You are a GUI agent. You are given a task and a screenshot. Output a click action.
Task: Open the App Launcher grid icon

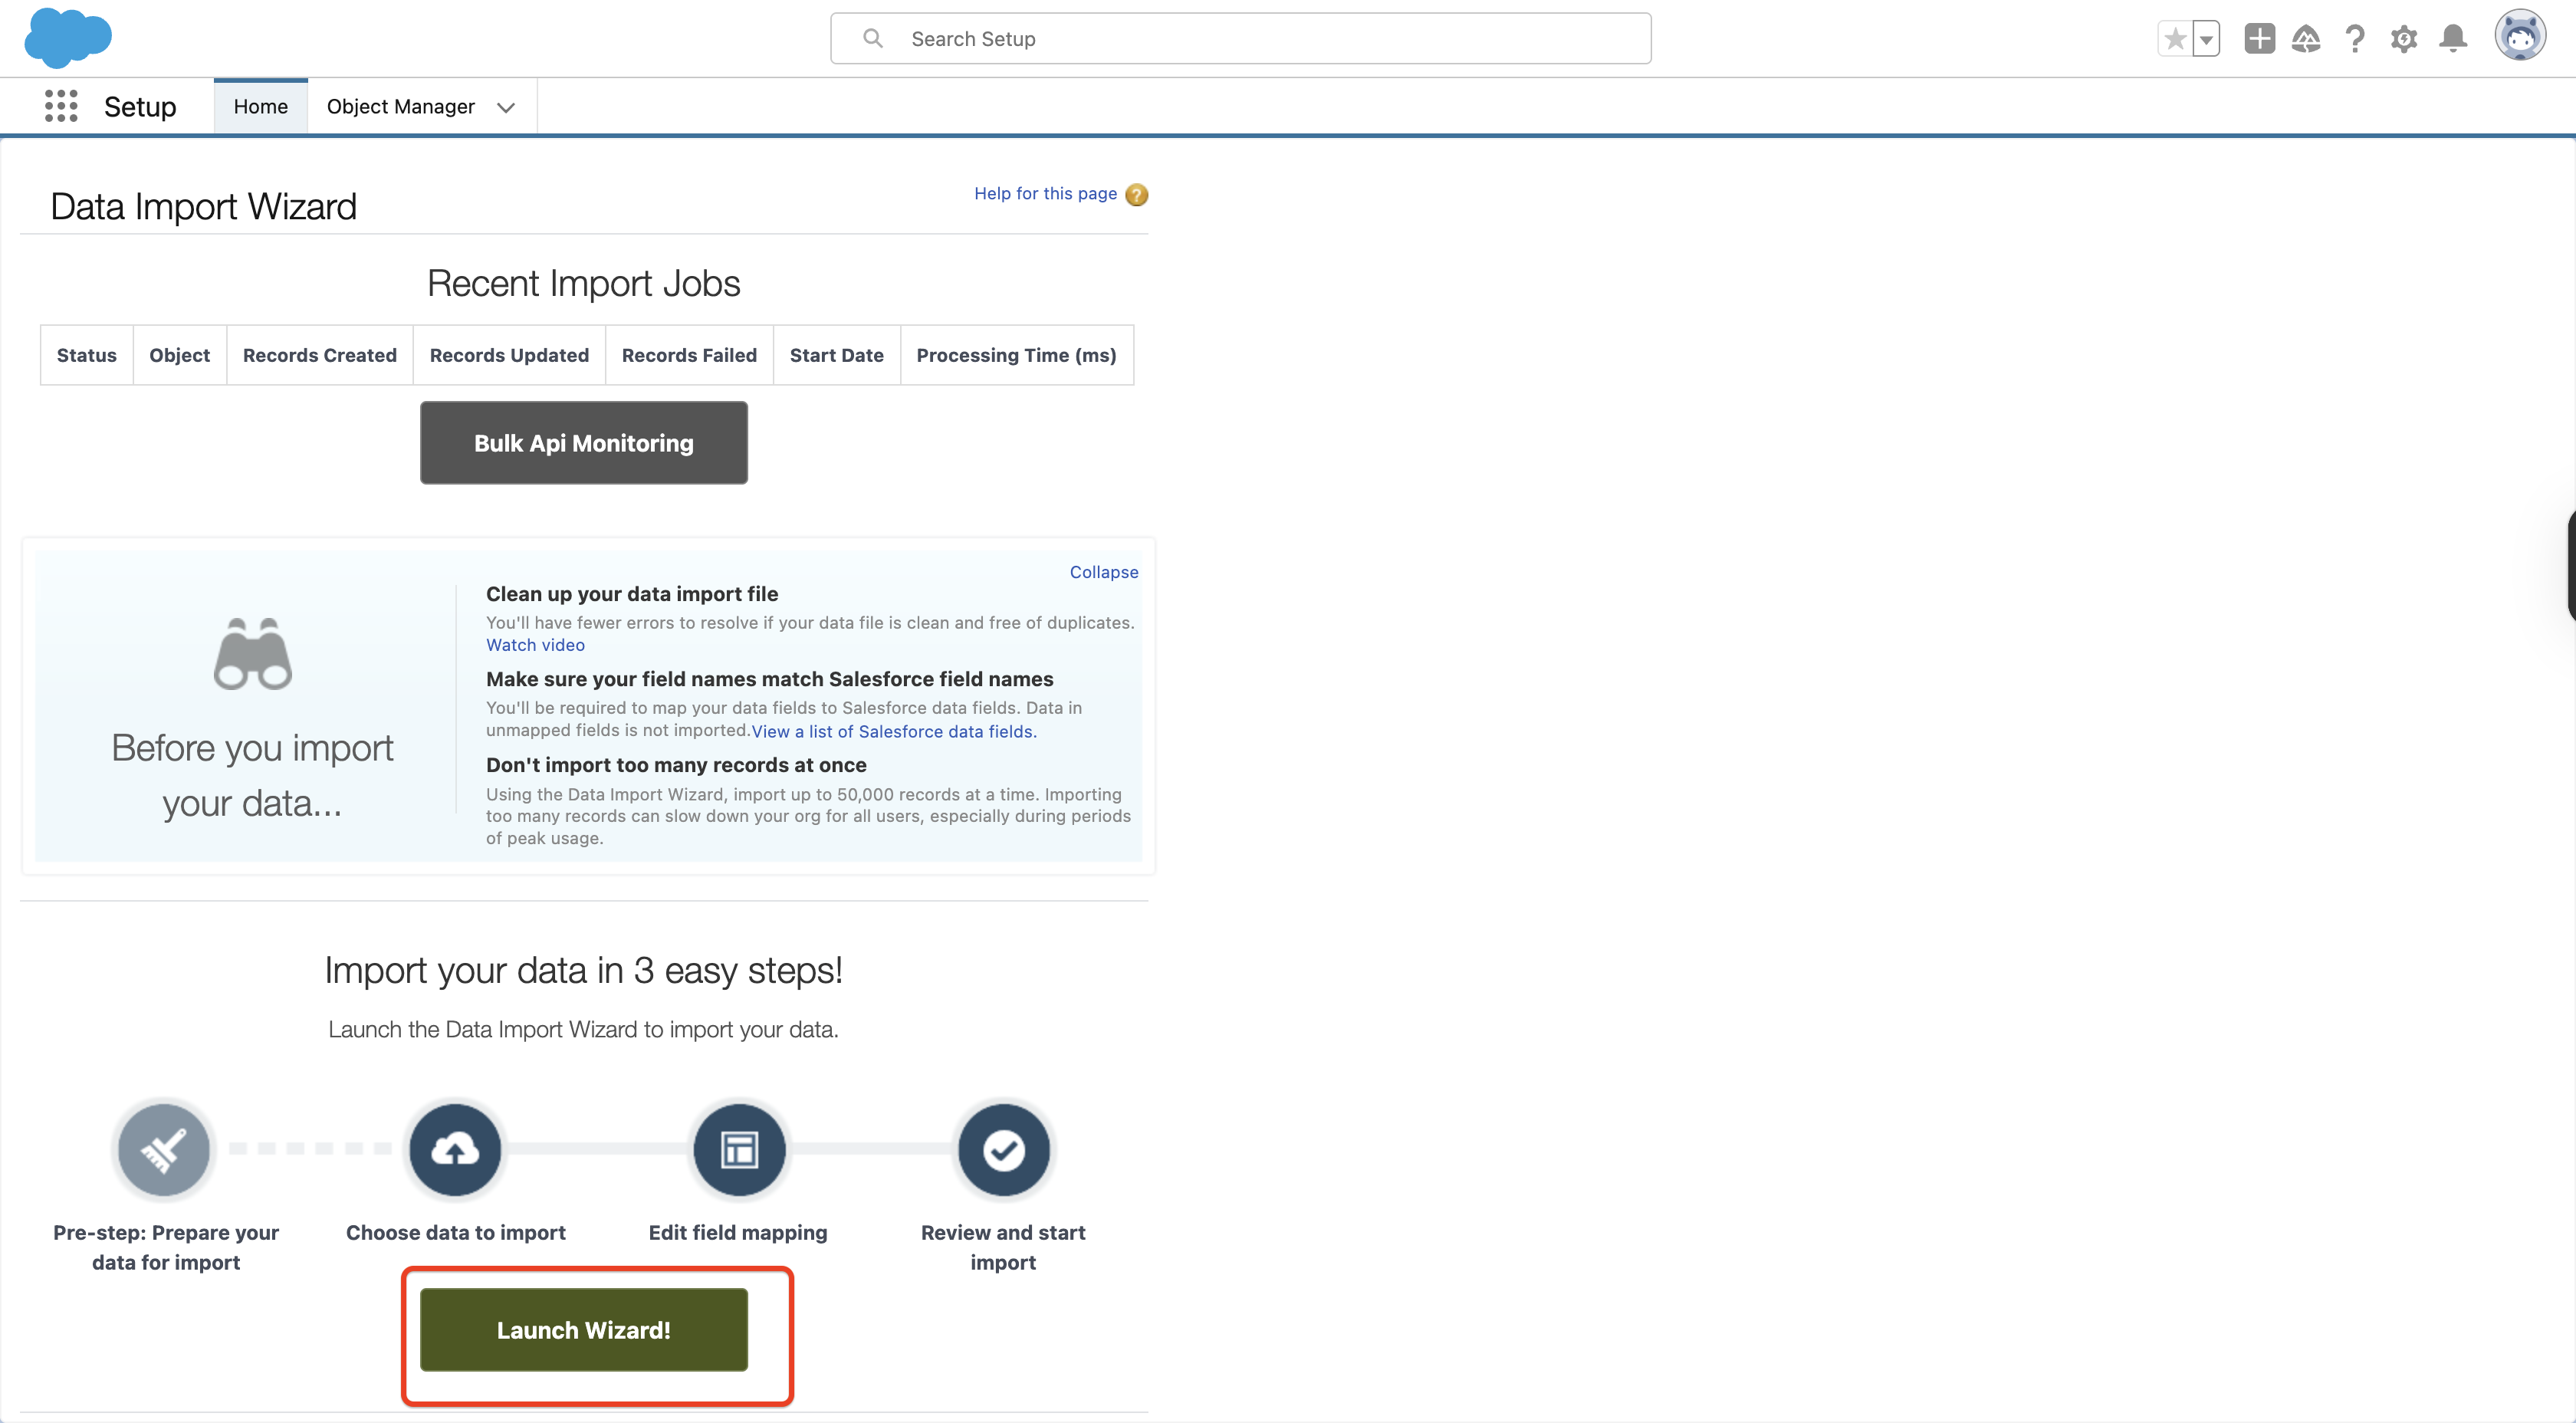click(x=61, y=106)
